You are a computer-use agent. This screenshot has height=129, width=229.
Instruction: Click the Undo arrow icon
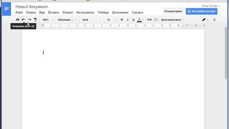click(24, 20)
